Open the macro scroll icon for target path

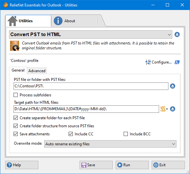(163, 109)
